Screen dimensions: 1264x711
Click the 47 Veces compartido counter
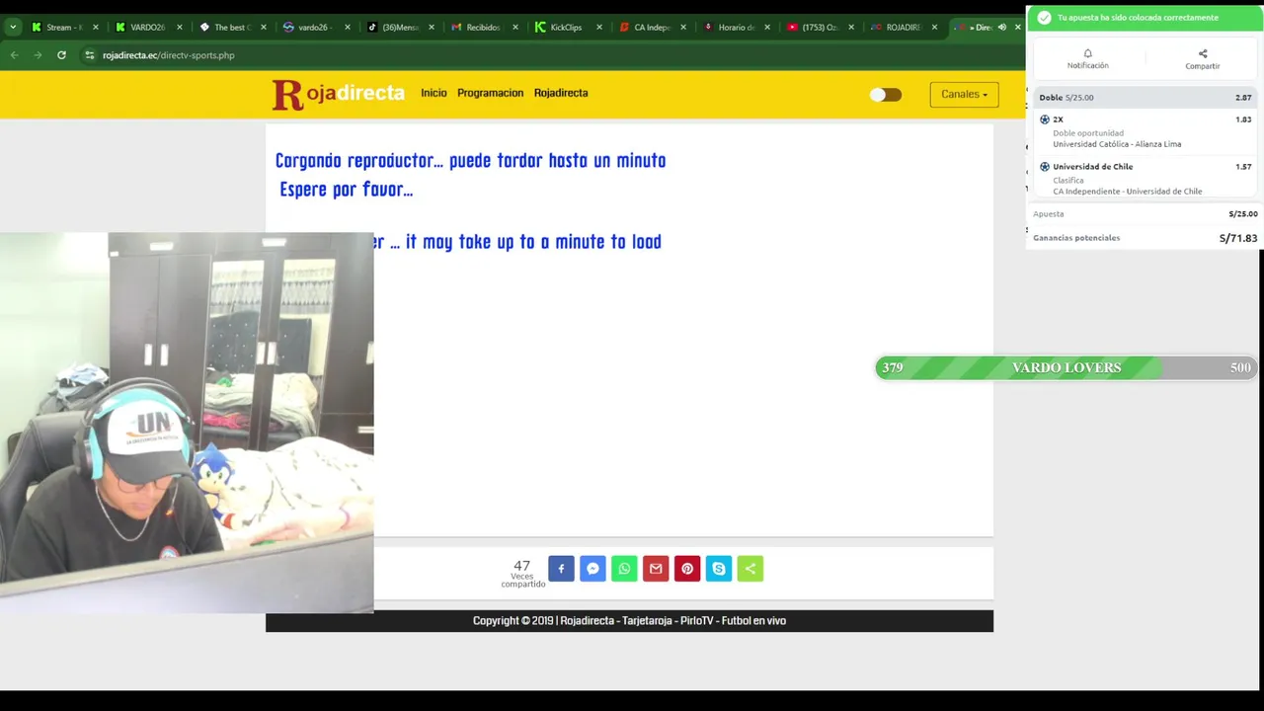click(522, 573)
